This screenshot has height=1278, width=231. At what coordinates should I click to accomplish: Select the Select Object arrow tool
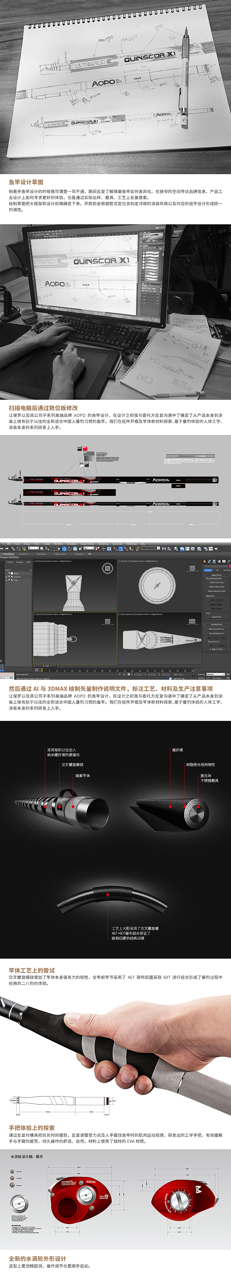43,549
